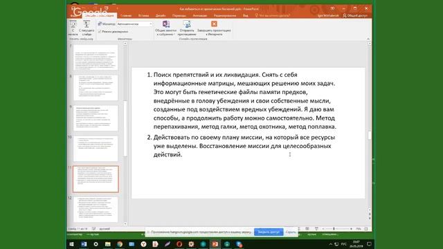Click the blue close access button
443x249 pixels.
point(269,232)
